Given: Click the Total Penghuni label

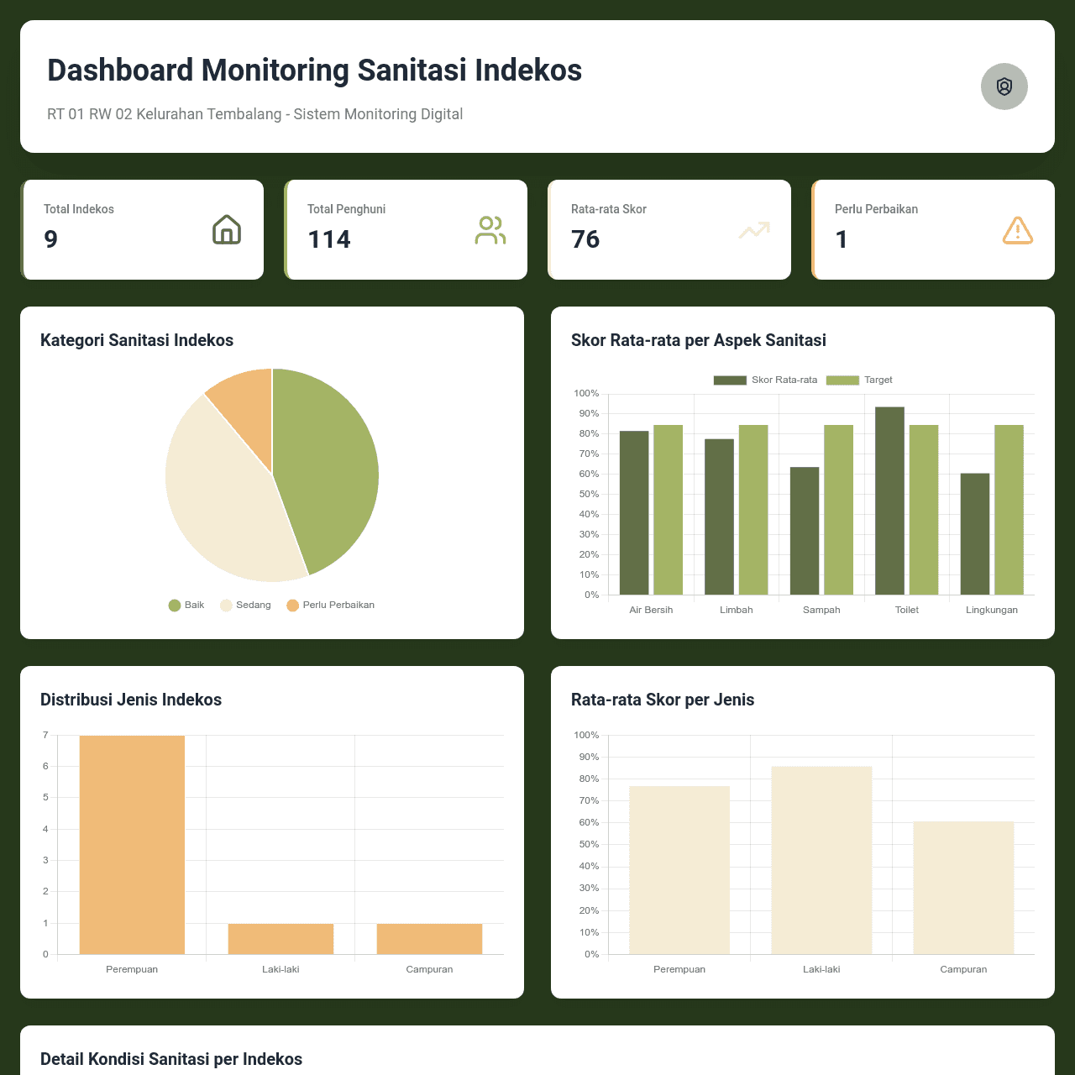Looking at the screenshot, I should (x=347, y=209).
